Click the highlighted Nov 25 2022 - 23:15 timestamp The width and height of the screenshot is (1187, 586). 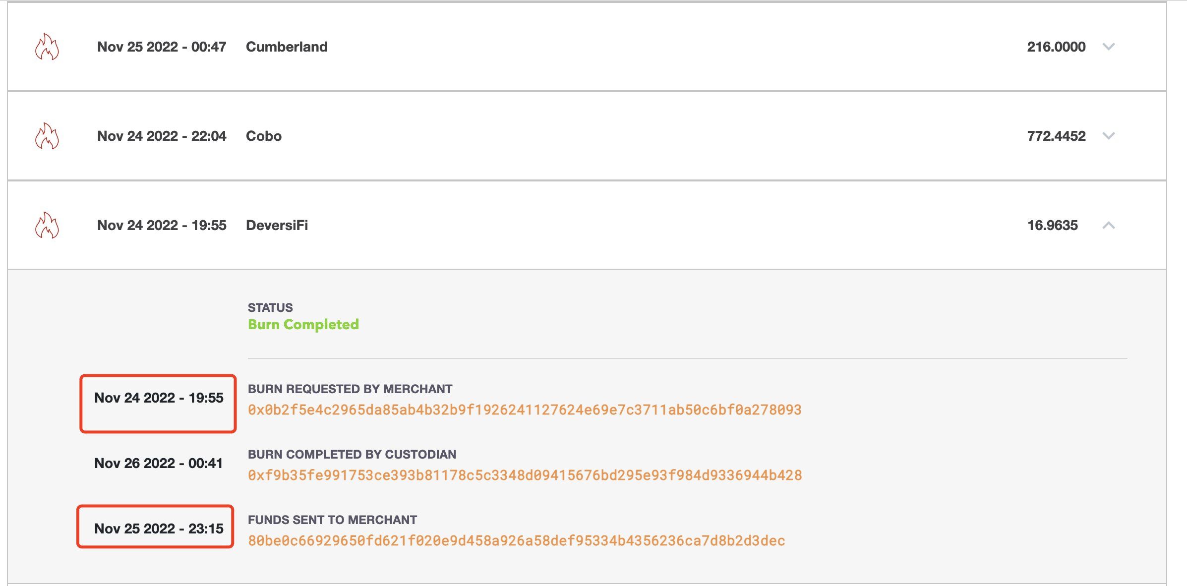[x=159, y=528]
